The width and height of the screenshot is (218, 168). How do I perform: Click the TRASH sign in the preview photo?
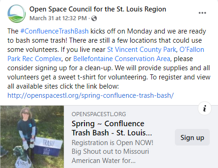(48, 146)
